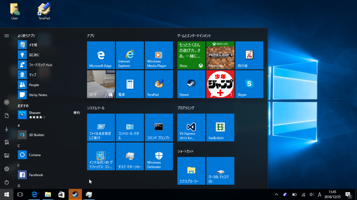Open the 少年ジャンプ+ tile

click(x=220, y=84)
